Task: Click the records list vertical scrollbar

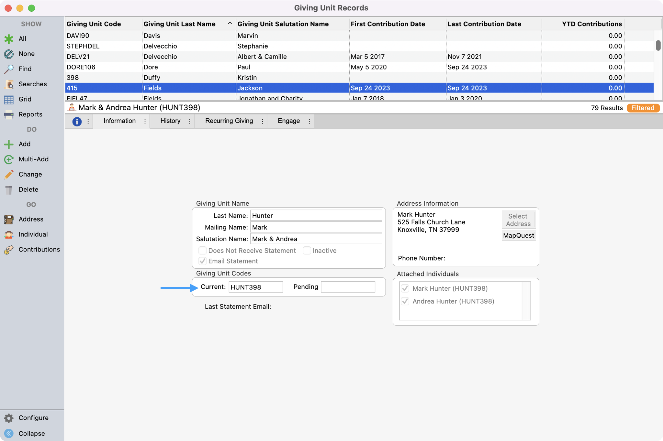Action: (x=658, y=46)
